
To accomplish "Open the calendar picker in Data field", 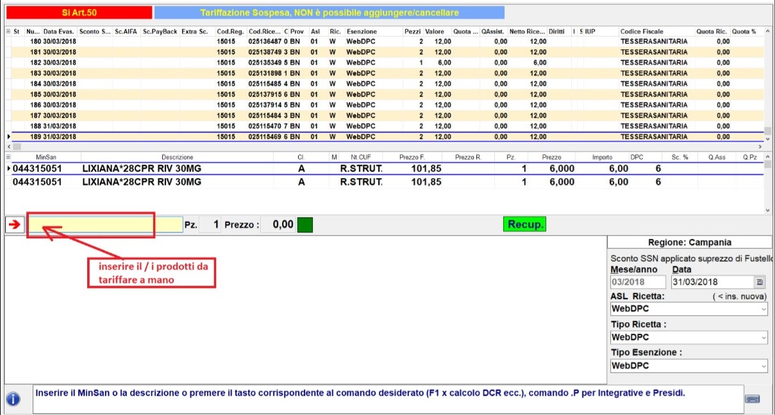I will [x=760, y=282].
